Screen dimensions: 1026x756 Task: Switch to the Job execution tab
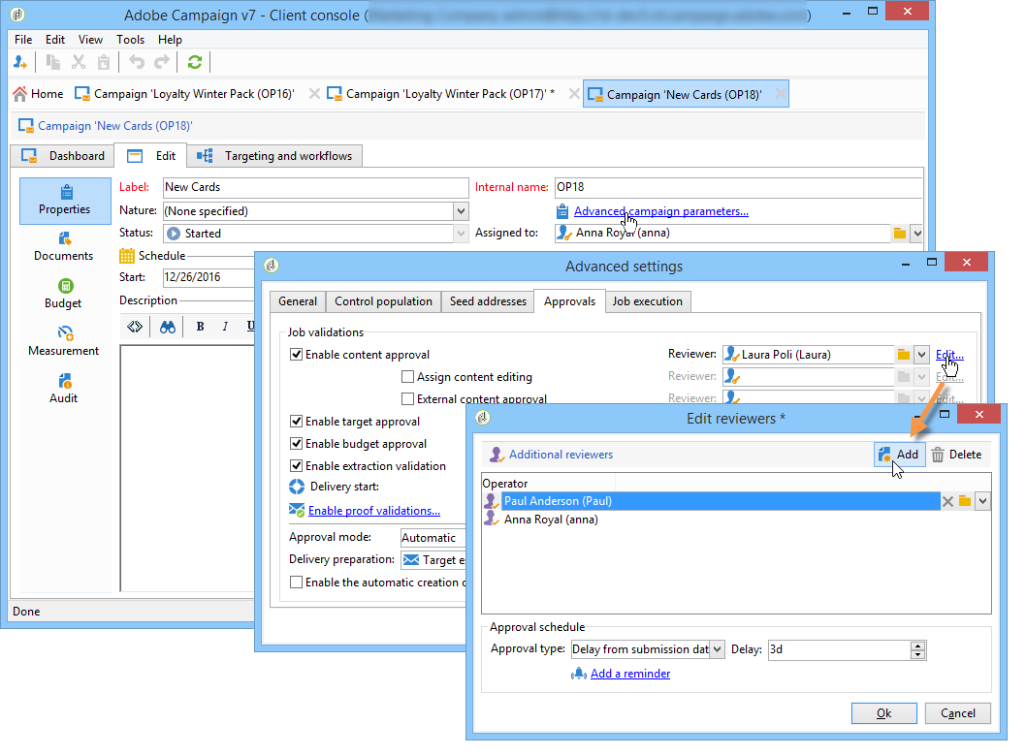[647, 301]
